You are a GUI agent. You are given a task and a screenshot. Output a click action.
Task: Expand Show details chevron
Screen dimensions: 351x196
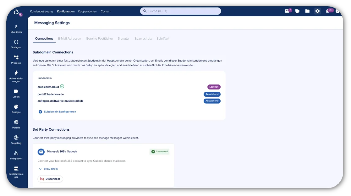[x=40, y=169]
